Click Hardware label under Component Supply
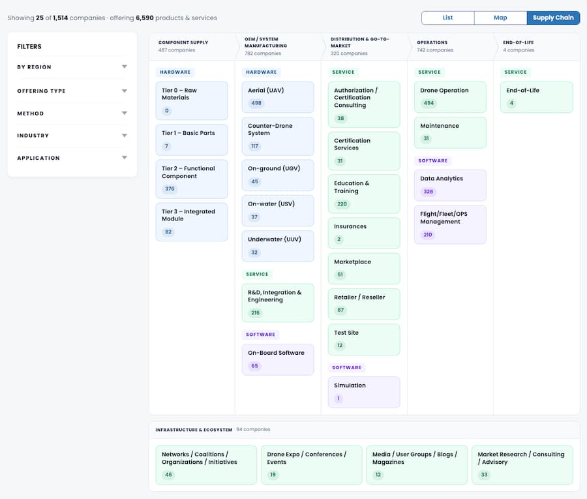 point(175,72)
